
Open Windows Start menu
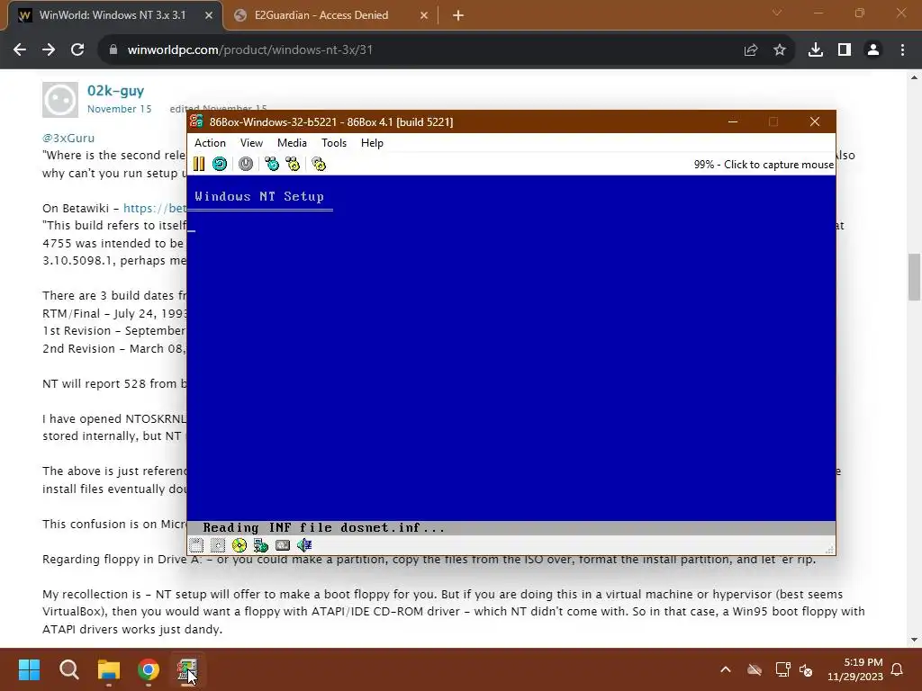pyautogui.click(x=29, y=669)
